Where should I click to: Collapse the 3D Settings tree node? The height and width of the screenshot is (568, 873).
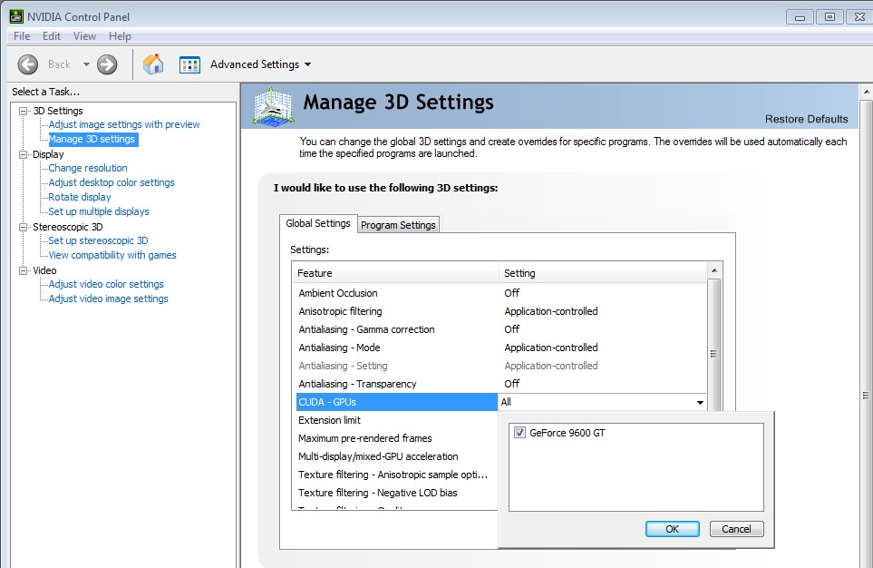click(24, 111)
